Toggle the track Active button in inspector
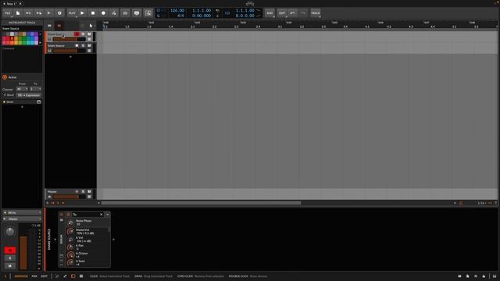This screenshot has width=500, height=281. [5, 77]
